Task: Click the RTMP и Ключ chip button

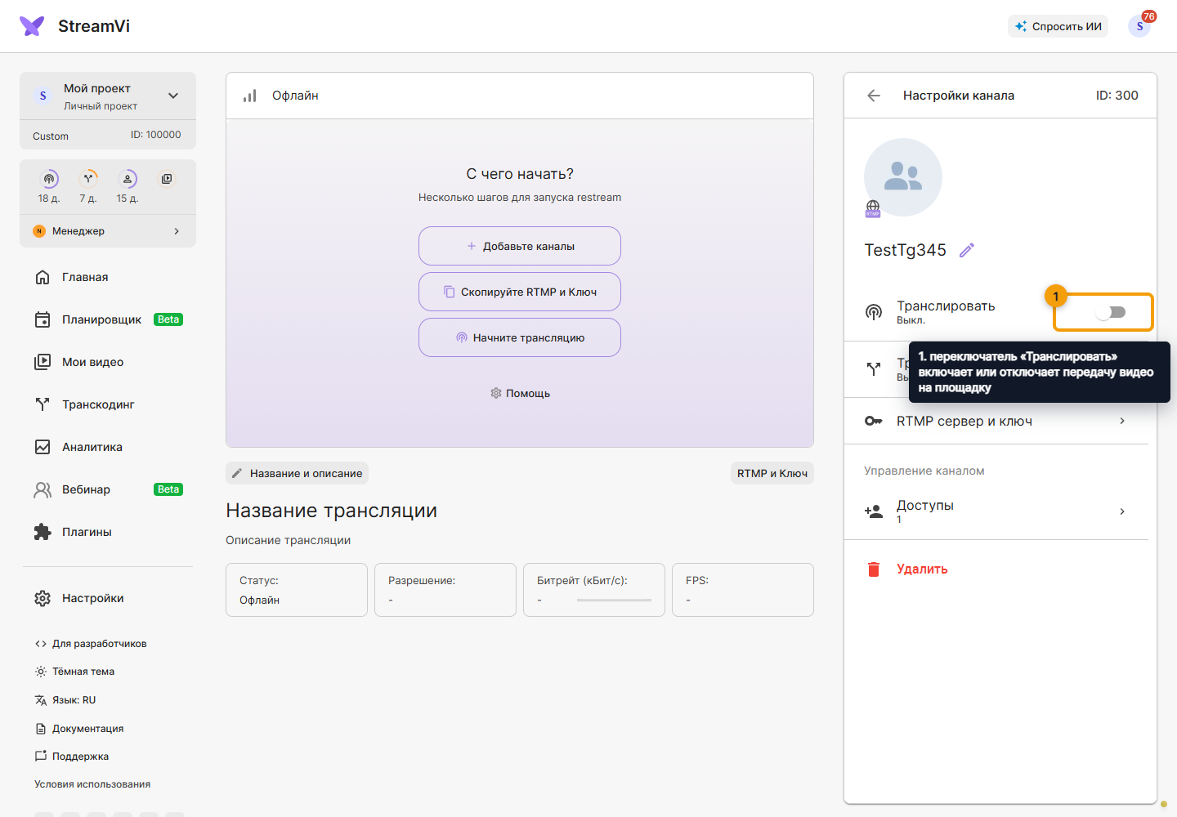Action: (x=772, y=473)
